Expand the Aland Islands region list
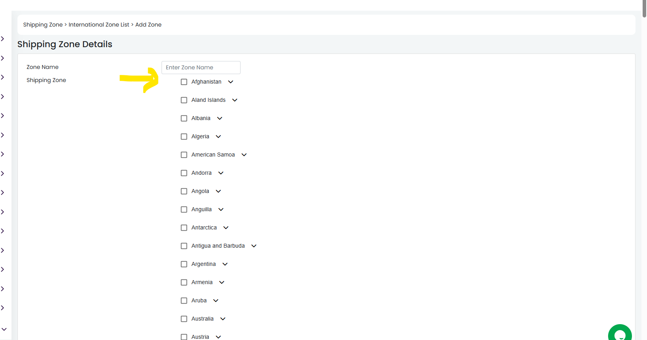The height and width of the screenshot is (340, 647). click(235, 100)
